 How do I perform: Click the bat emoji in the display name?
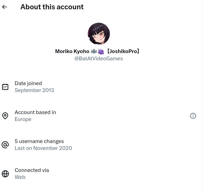(94, 51)
